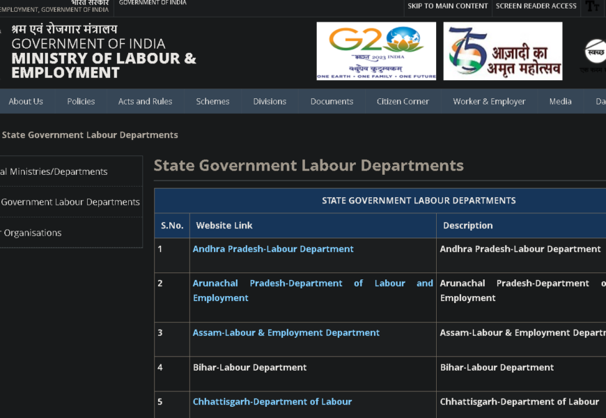This screenshot has width=606, height=418.
Task: Open the Acts and Rules menu
Action: (146, 101)
